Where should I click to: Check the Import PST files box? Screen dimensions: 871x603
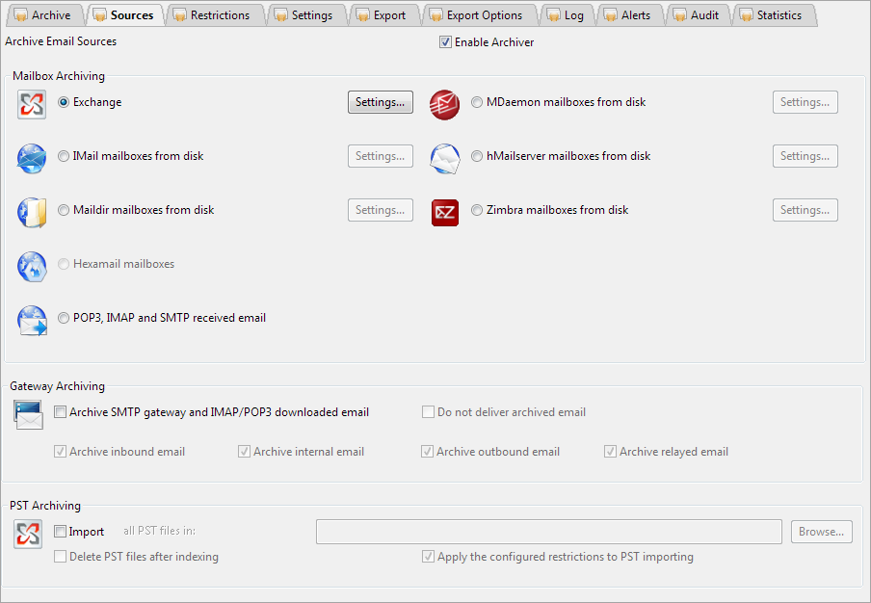tap(61, 532)
